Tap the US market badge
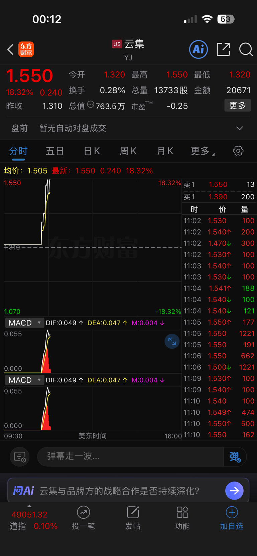257x556 pixels. pyautogui.click(x=117, y=44)
